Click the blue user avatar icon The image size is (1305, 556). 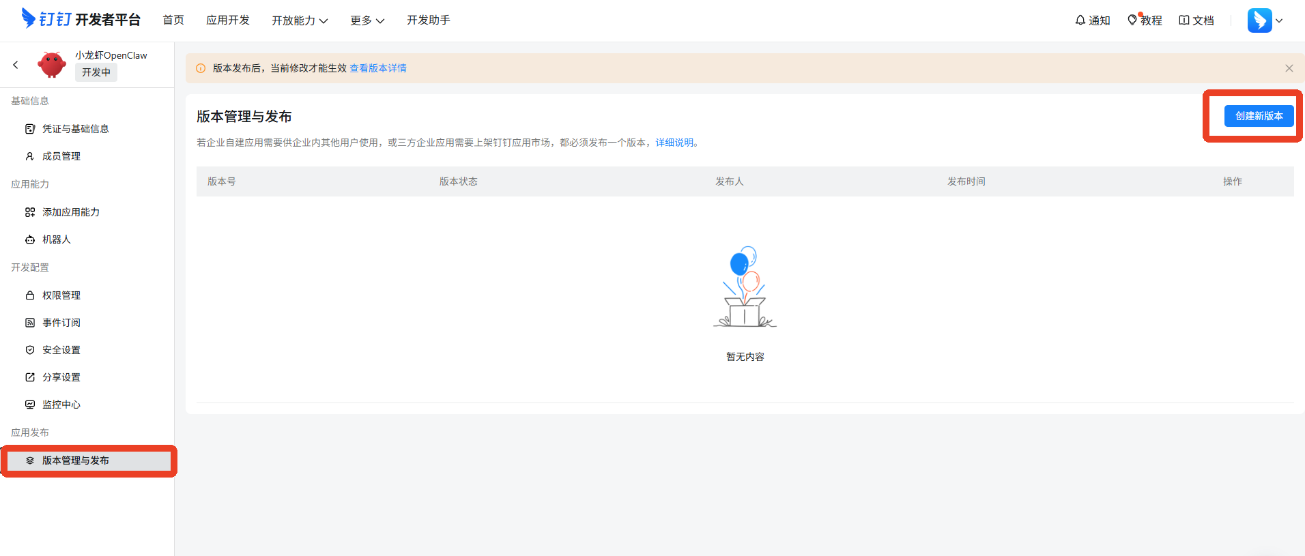pyautogui.click(x=1259, y=20)
